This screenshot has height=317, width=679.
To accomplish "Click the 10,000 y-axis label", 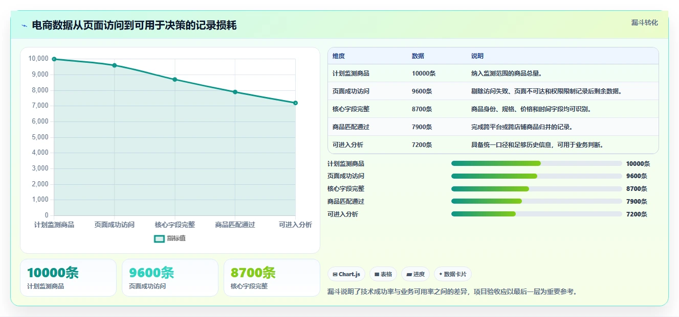I will pos(38,59).
